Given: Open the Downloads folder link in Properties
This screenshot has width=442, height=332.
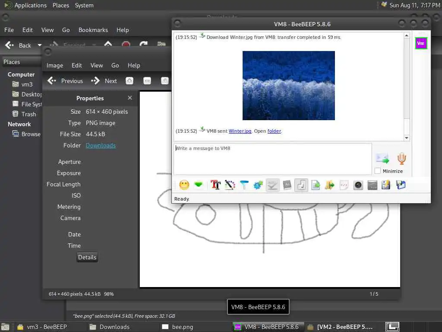Looking at the screenshot, I should 101,145.
